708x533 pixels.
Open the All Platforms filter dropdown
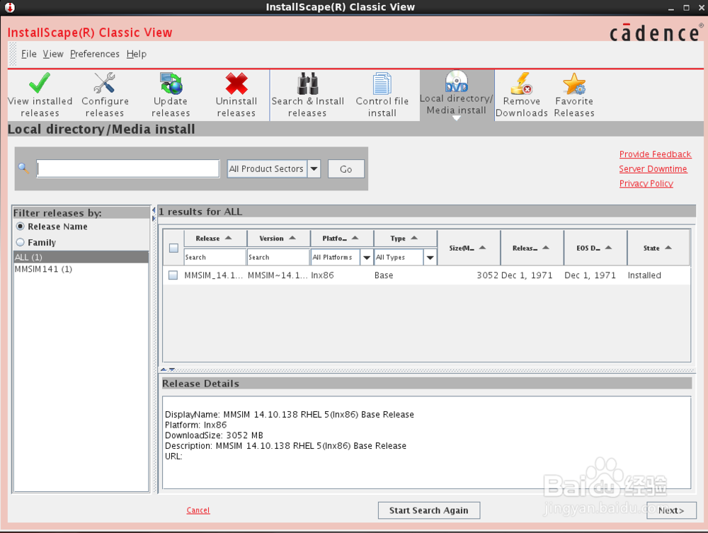click(x=367, y=257)
